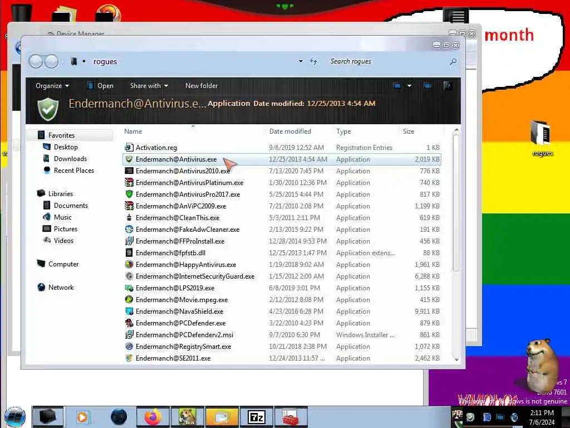Image resolution: width=570 pixels, height=428 pixels.
Task: Select the Endermanch@fpfstb.dll icon
Action: (x=129, y=252)
